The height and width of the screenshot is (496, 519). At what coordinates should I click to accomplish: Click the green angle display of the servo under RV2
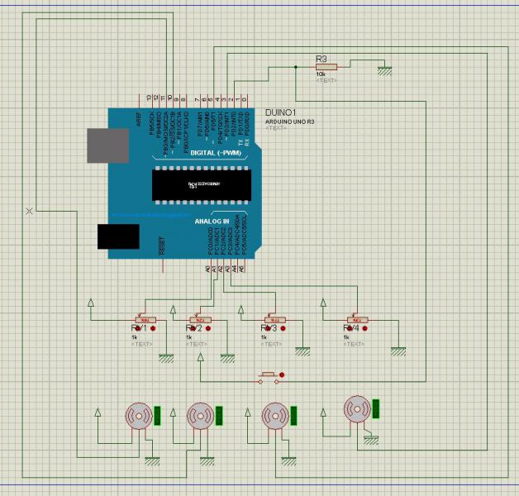(x=219, y=416)
